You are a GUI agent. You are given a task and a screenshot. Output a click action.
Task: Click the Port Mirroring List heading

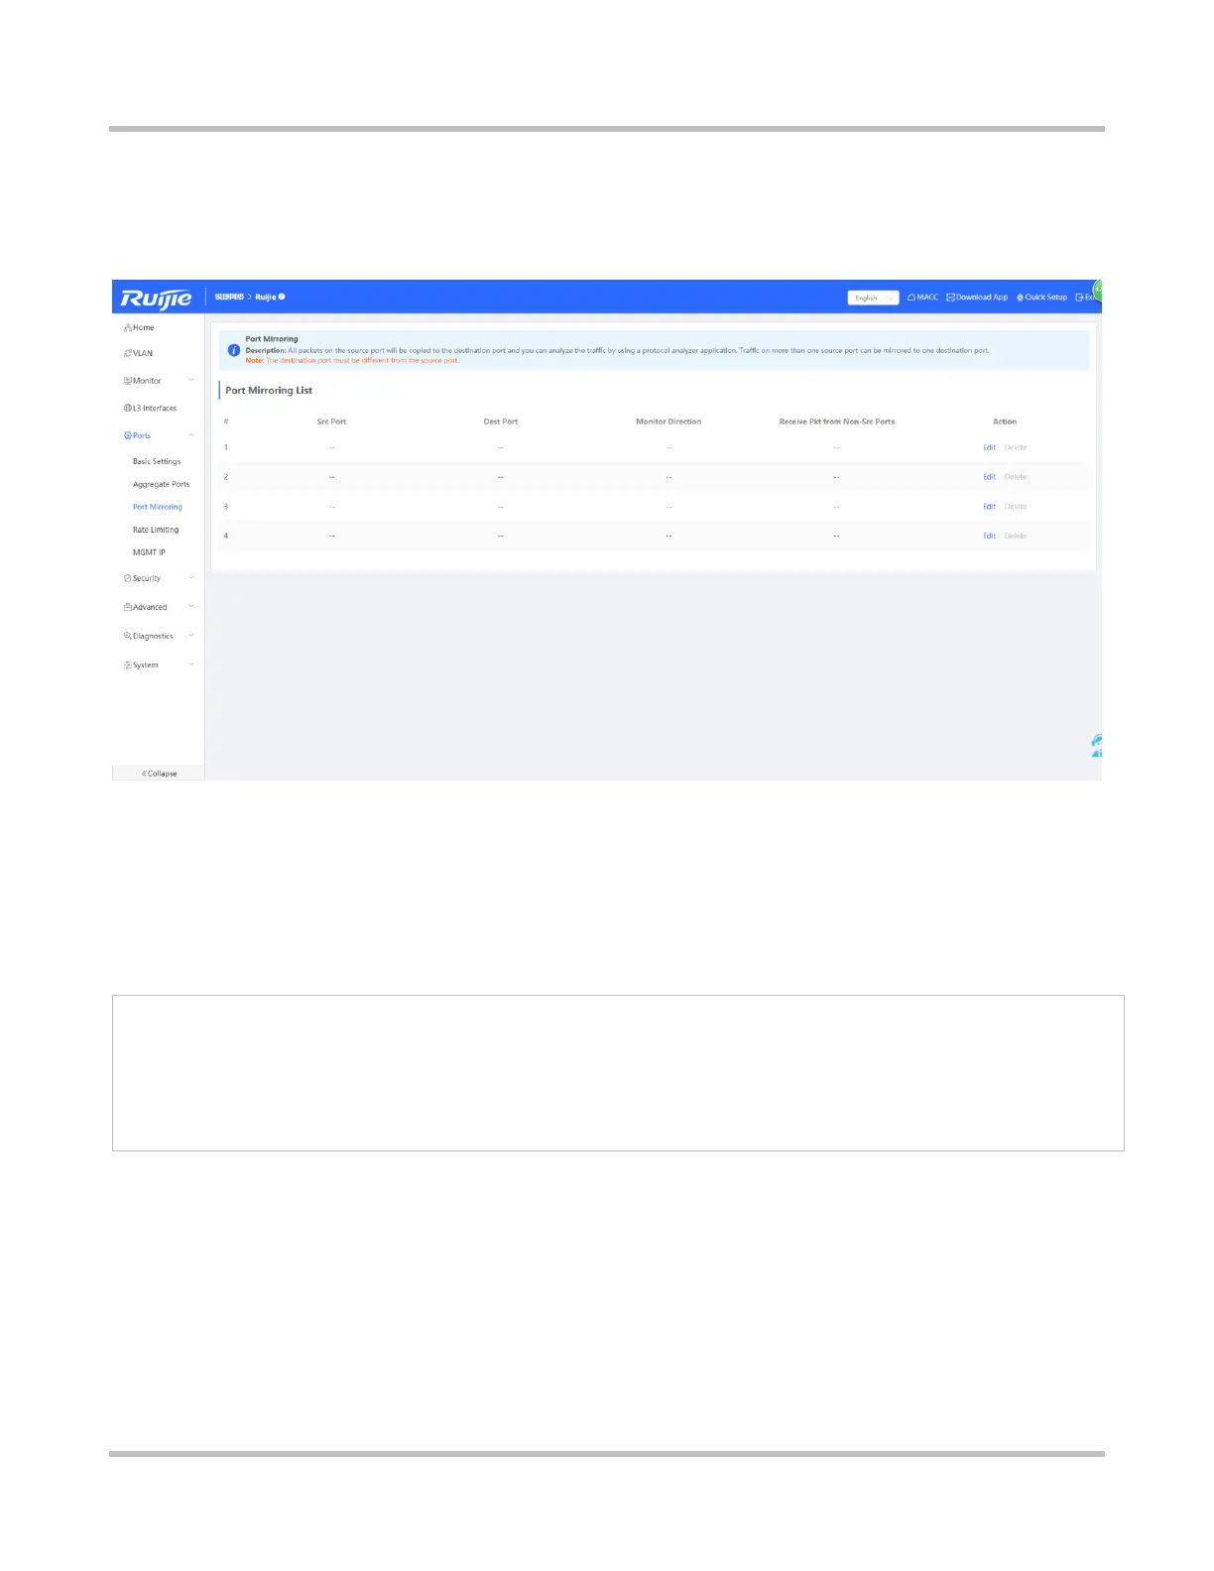269,390
